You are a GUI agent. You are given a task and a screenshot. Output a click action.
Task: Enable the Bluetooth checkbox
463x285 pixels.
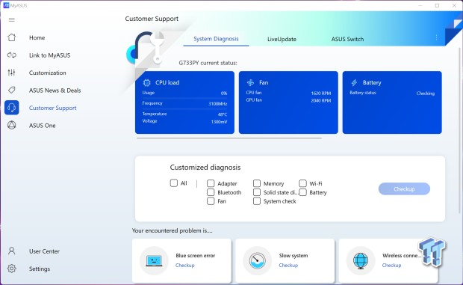[x=211, y=192]
